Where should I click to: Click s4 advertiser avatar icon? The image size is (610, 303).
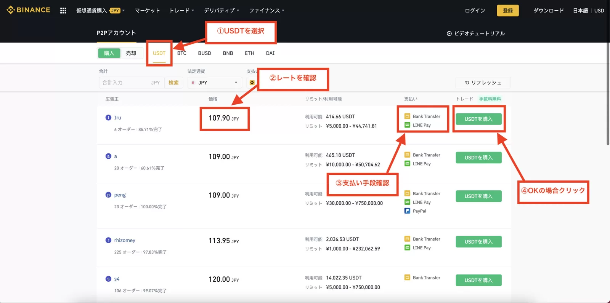108,279
